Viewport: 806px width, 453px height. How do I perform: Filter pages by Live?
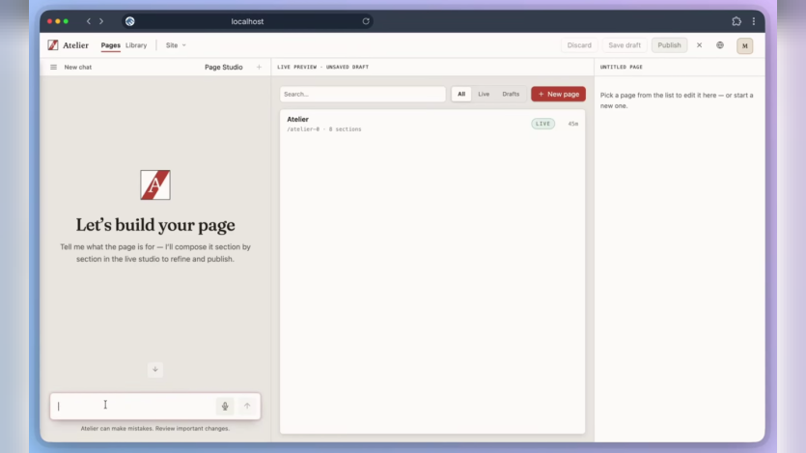484,94
